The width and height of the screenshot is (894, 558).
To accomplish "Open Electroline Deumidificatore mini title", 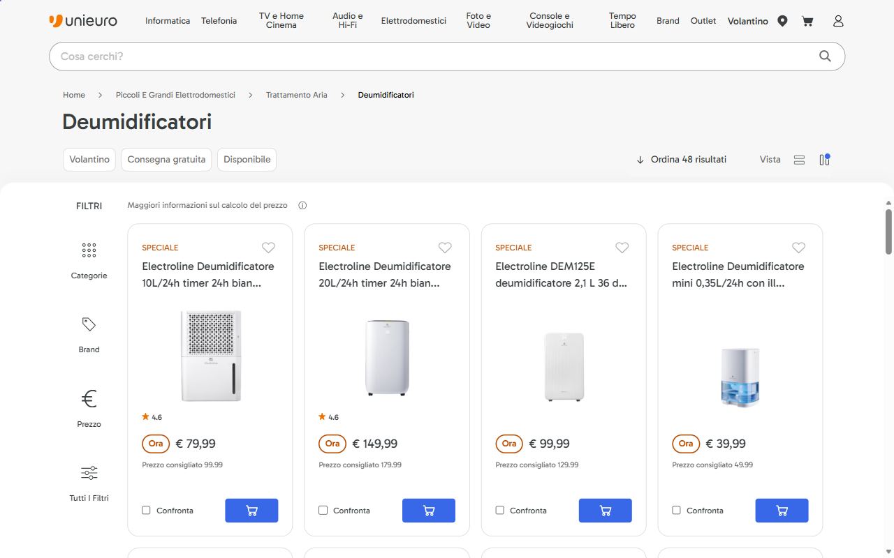I will (738, 275).
